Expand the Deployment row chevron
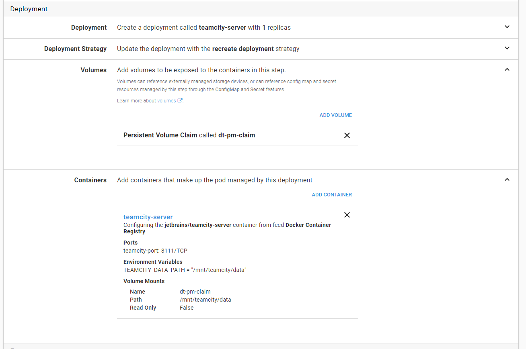526x349 pixels. [x=507, y=27]
